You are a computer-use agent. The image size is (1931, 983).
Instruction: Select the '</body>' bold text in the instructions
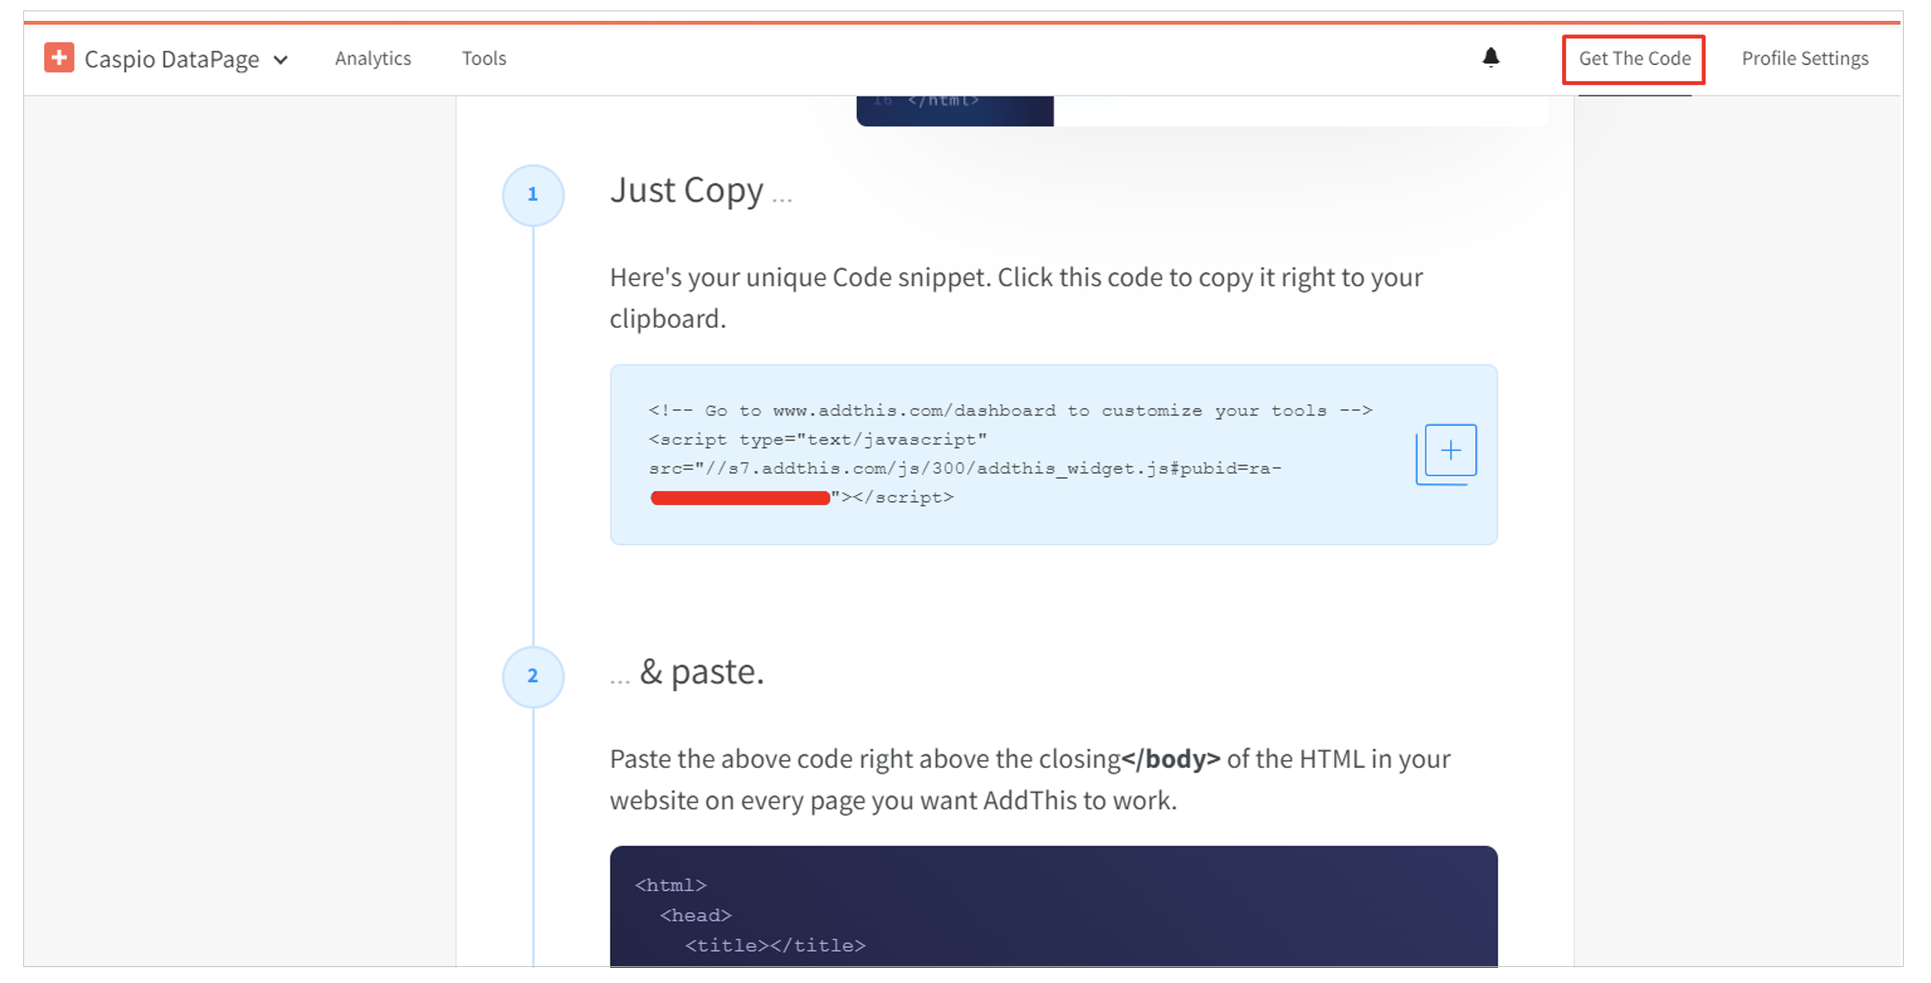pyautogui.click(x=1171, y=758)
